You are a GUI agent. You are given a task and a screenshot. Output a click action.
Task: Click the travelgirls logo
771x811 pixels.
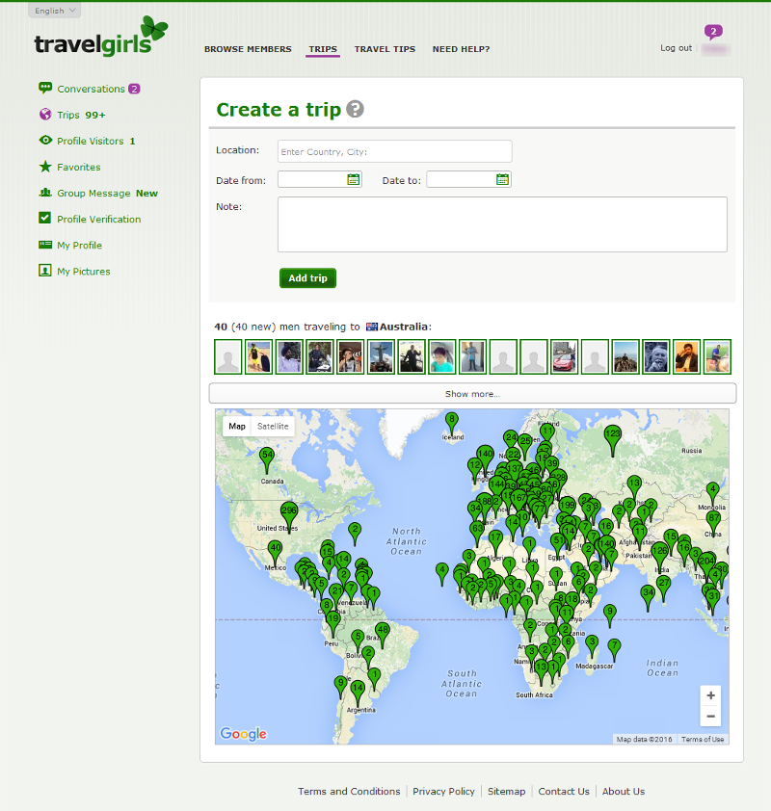[x=101, y=37]
